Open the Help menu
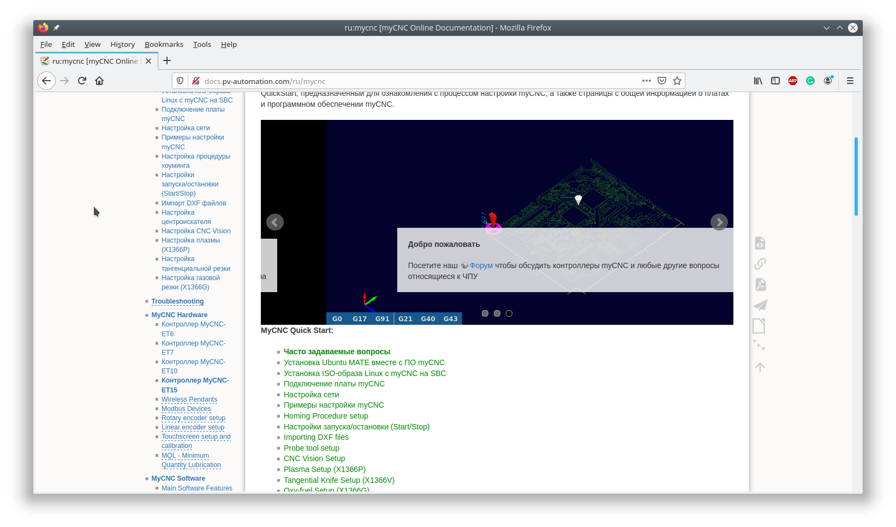This screenshot has height=527, width=896. 229,45
